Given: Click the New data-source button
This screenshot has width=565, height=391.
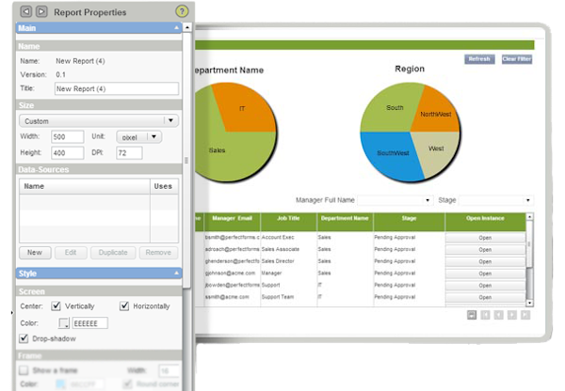Looking at the screenshot, I should [35, 253].
